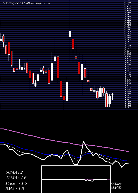Screen dimensions: 138x193
Task: Click the <<Live MACD label
Action: point(116,186)
